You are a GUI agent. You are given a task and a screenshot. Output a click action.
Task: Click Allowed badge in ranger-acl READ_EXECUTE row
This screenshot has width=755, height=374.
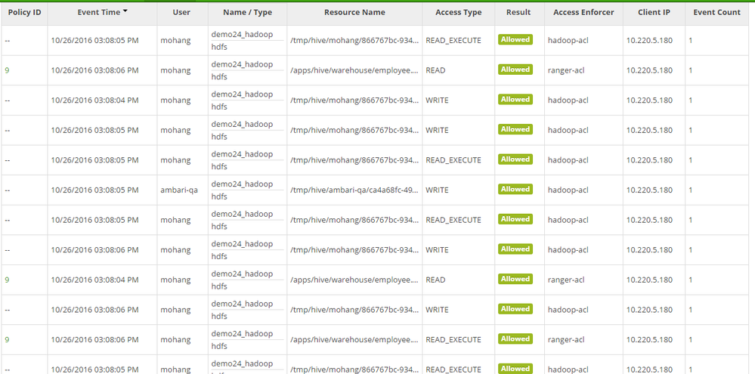pos(515,338)
